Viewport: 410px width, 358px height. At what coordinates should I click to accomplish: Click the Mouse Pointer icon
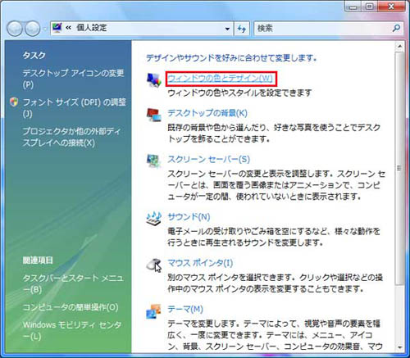click(154, 265)
